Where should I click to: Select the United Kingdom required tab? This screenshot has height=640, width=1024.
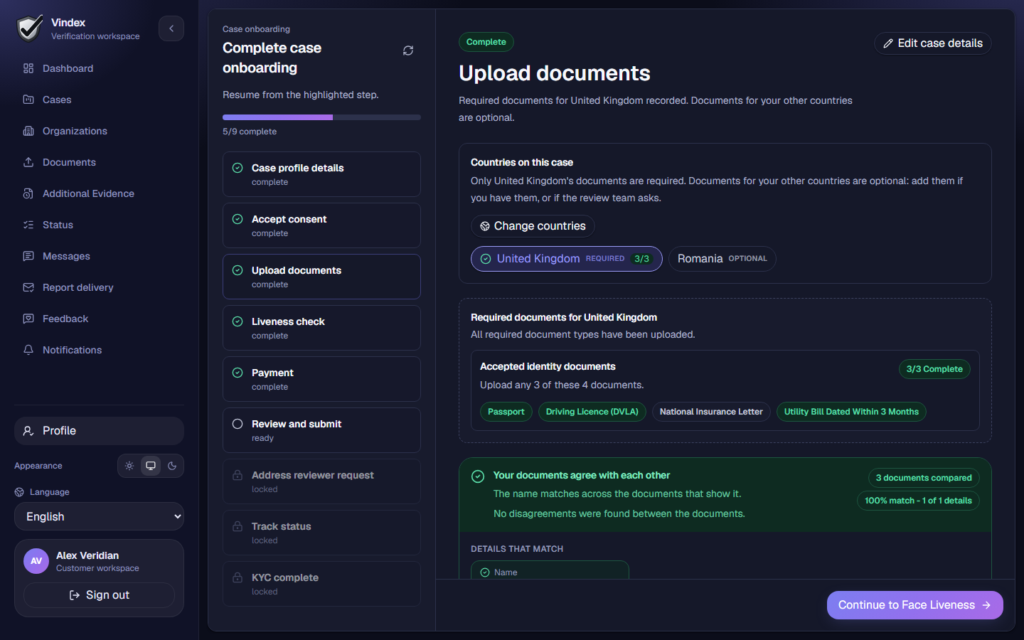(x=566, y=259)
